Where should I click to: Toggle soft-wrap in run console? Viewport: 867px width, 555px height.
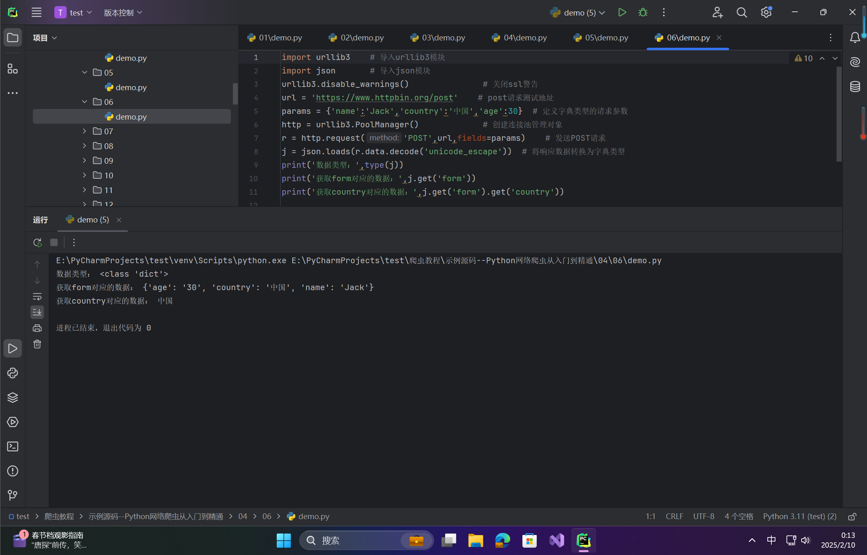click(37, 297)
